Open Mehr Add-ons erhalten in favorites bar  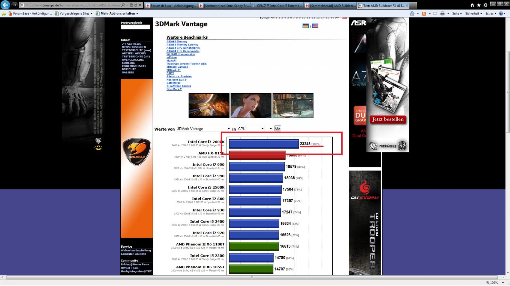pyautogui.click(x=117, y=13)
